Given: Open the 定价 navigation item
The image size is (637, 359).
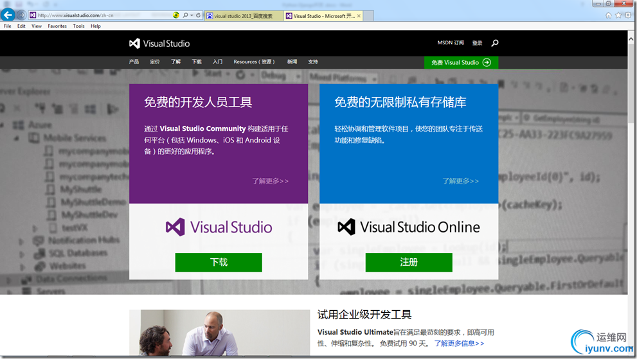Looking at the screenshot, I should tap(155, 62).
